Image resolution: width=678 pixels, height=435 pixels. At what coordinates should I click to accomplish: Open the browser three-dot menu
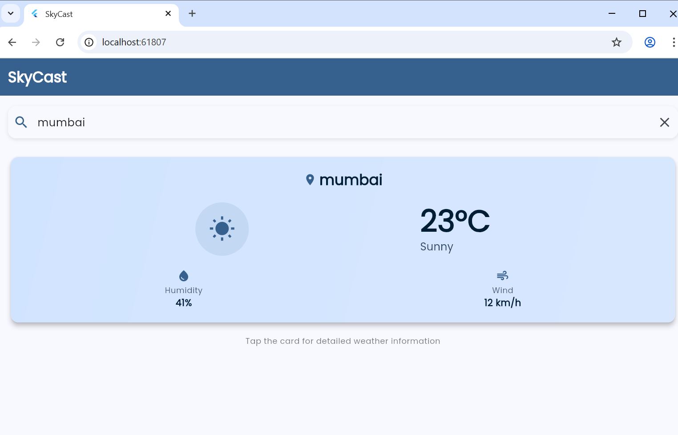coord(674,42)
